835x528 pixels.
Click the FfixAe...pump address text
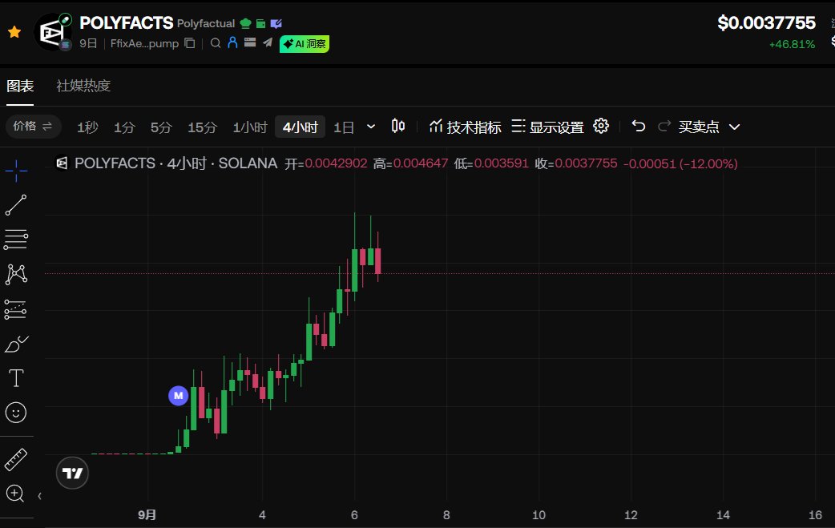[144, 43]
